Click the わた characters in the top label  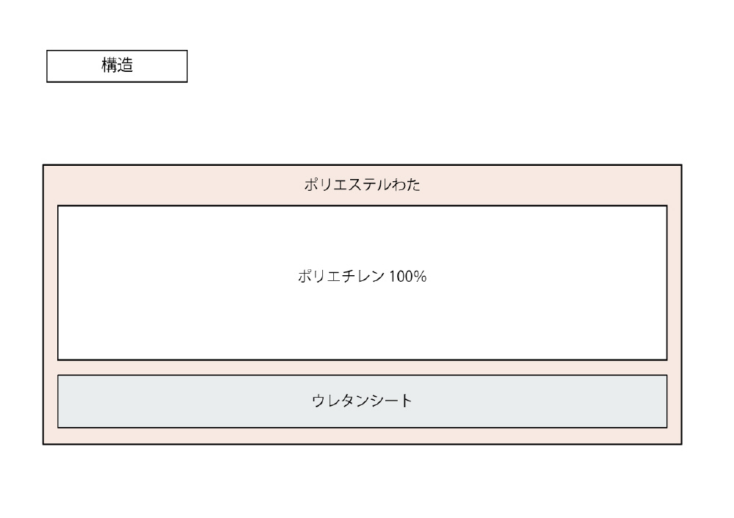(406, 185)
